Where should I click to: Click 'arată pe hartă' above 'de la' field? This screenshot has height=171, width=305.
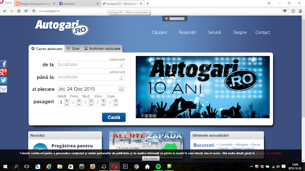click(117, 59)
